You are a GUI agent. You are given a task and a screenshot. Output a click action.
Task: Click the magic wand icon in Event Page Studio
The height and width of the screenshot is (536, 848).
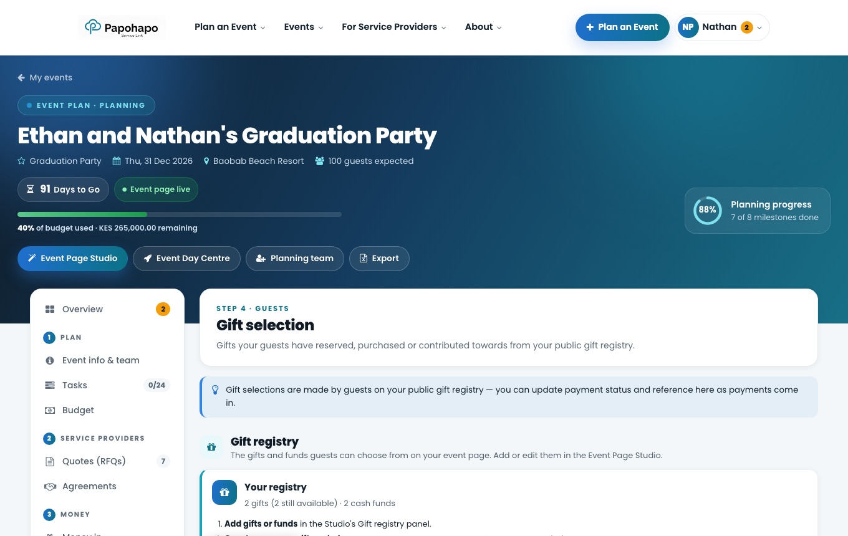pos(32,259)
